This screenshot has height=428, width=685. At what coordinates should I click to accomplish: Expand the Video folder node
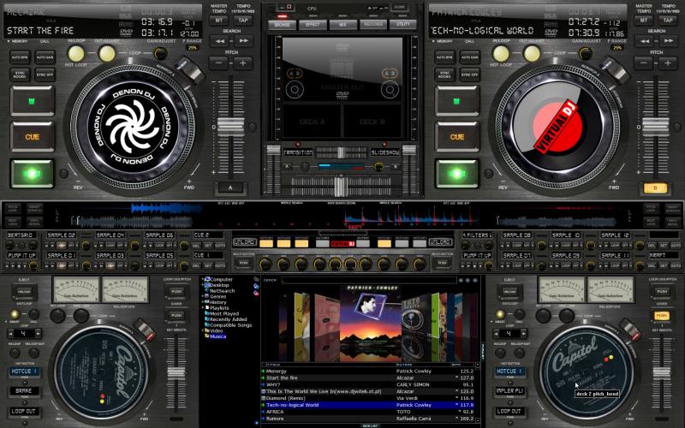(203, 330)
